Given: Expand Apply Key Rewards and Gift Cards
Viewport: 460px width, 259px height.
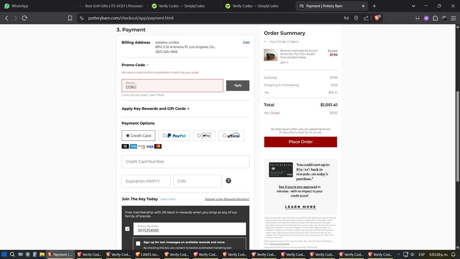Looking at the screenshot, I should click(188, 109).
